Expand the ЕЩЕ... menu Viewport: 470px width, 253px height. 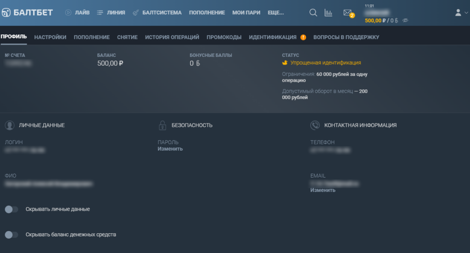(x=275, y=12)
